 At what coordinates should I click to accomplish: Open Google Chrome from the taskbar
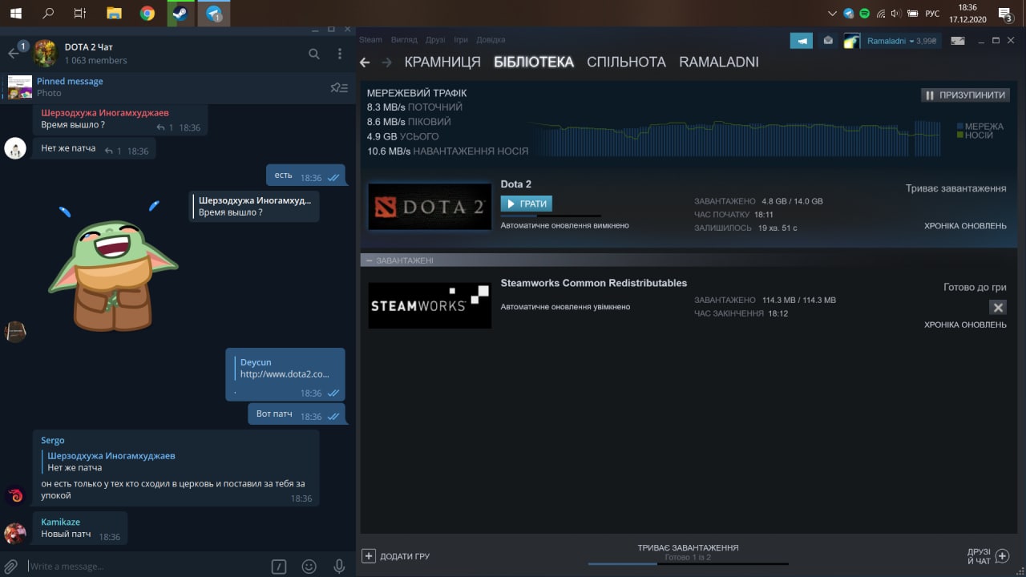(x=147, y=13)
